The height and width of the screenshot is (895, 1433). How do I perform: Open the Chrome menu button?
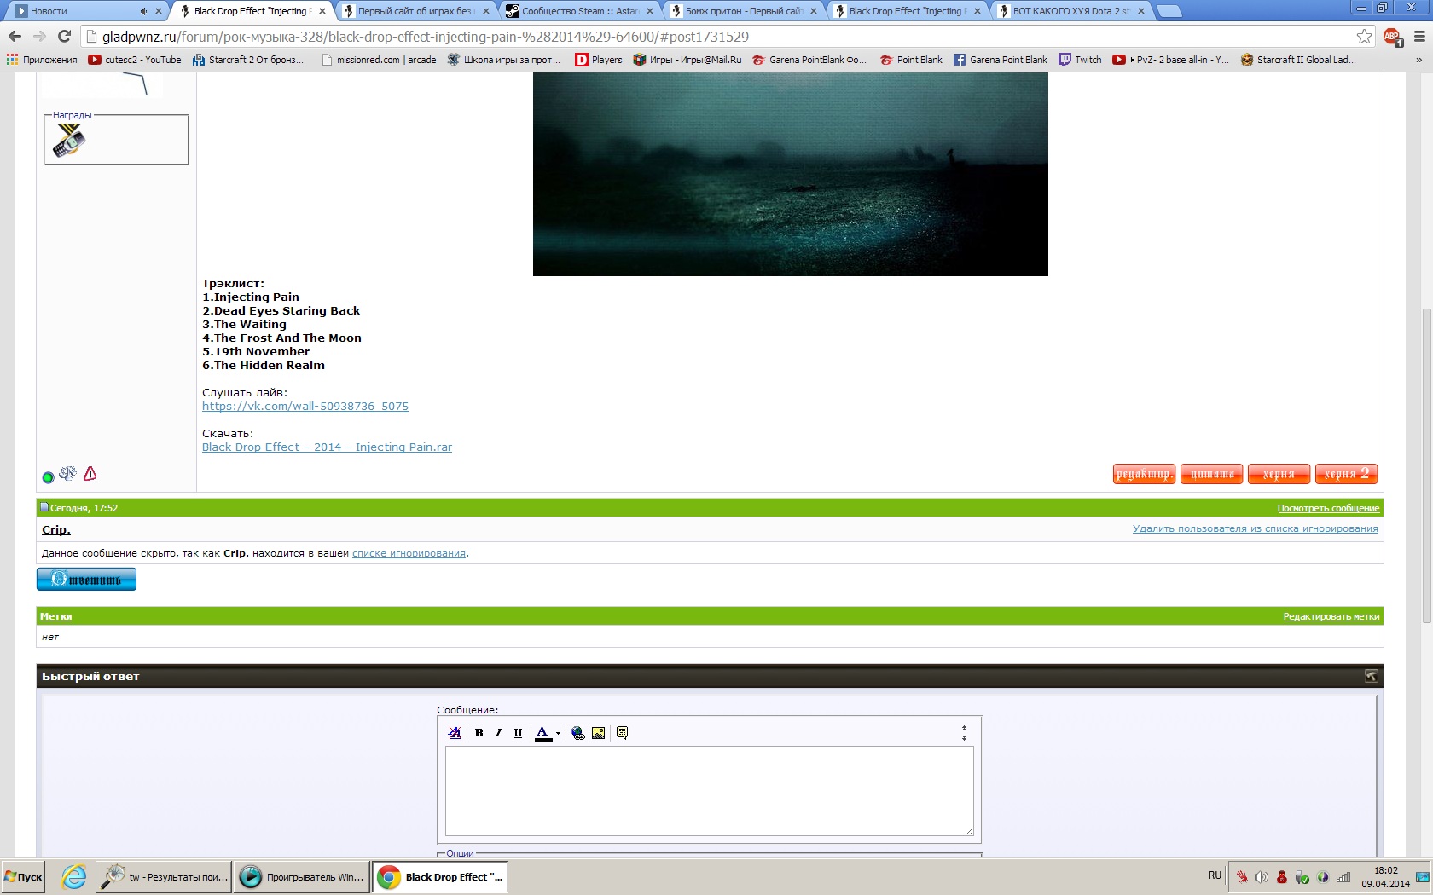(1419, 37)
